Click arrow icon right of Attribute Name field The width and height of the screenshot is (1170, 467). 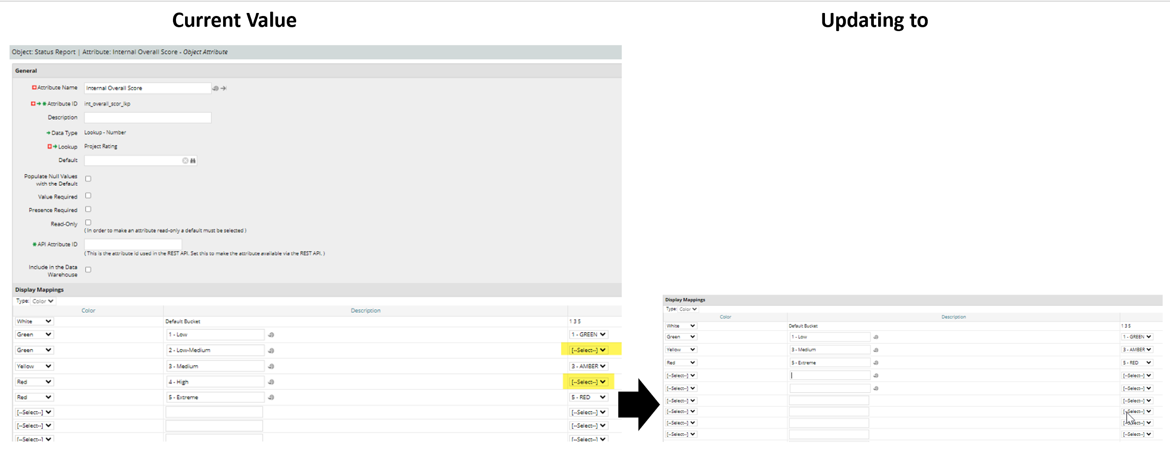[x=224, y=89]
